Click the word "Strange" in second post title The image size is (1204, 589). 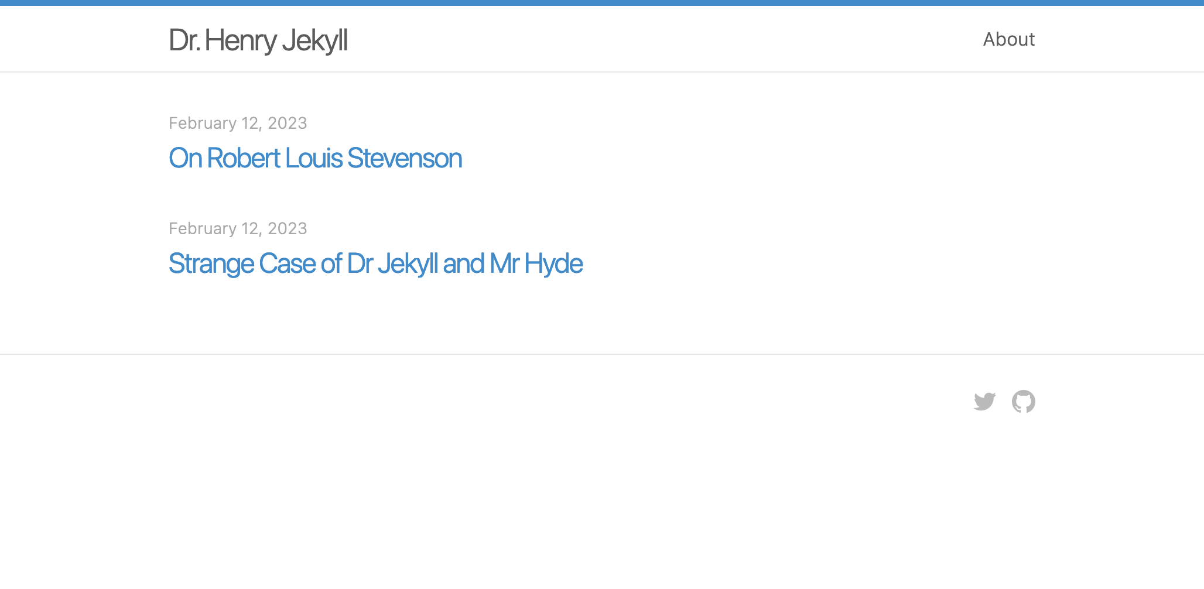(211, 263)
